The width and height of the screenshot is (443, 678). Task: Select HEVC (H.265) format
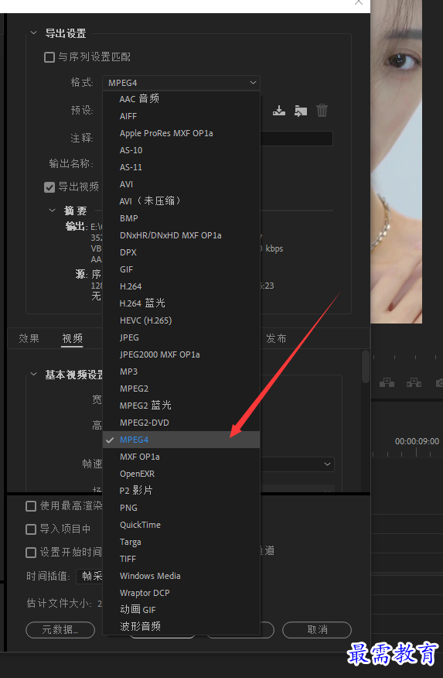(x=181, y=320)
